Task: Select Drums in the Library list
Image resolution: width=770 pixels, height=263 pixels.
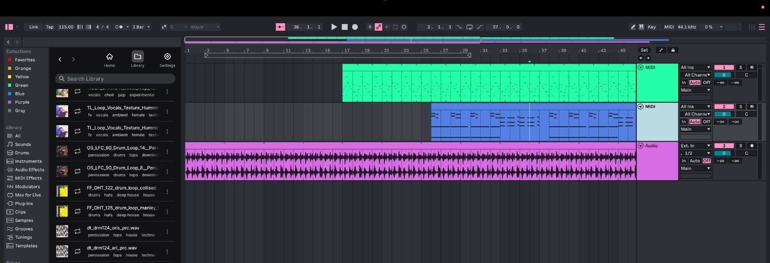Action: (22, 153)
